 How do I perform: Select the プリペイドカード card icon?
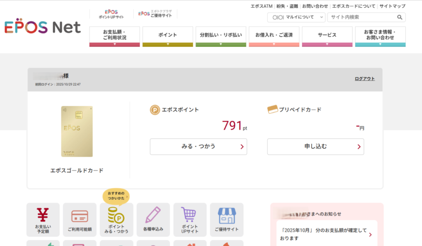point(271,109)
